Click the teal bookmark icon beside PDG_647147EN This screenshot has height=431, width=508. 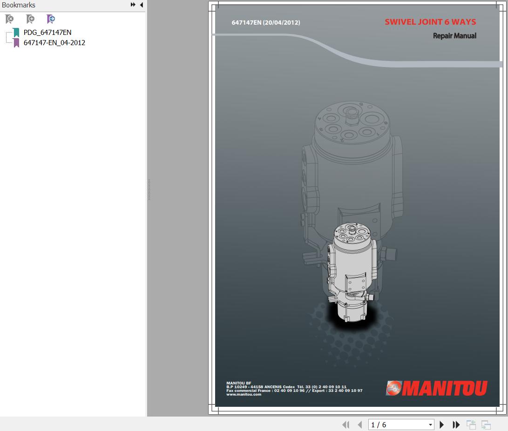click(16, 33)
